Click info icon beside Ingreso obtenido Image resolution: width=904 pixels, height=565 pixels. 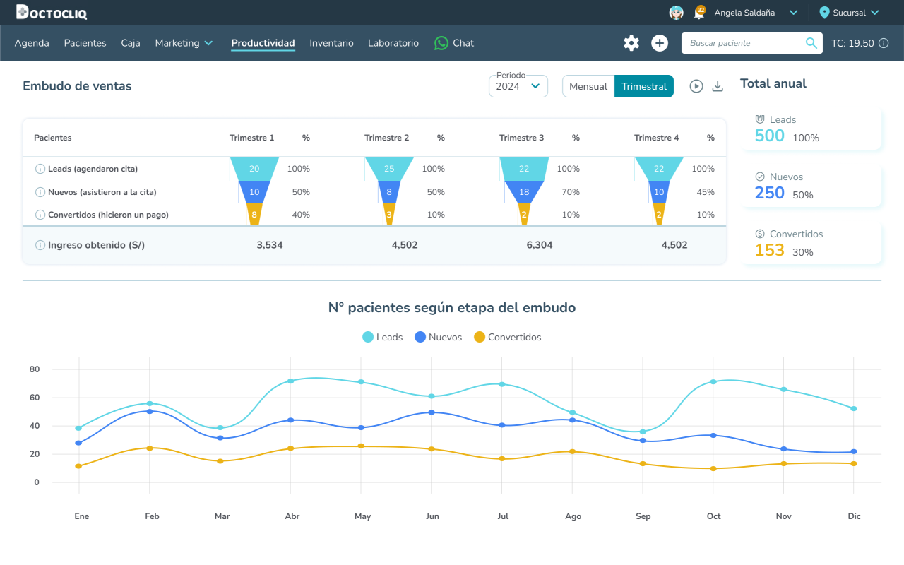point(40,245)
